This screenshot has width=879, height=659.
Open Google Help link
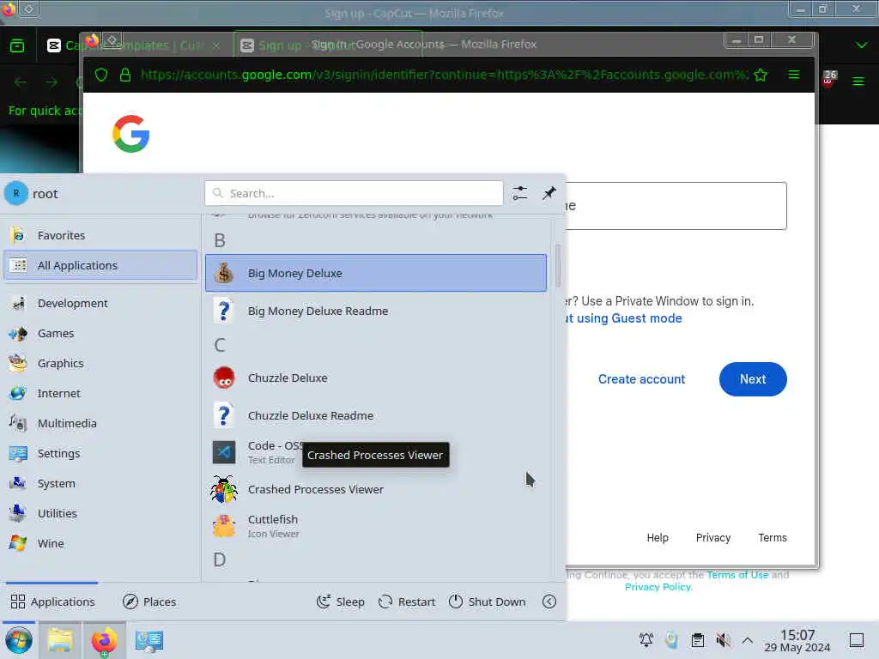658,537
